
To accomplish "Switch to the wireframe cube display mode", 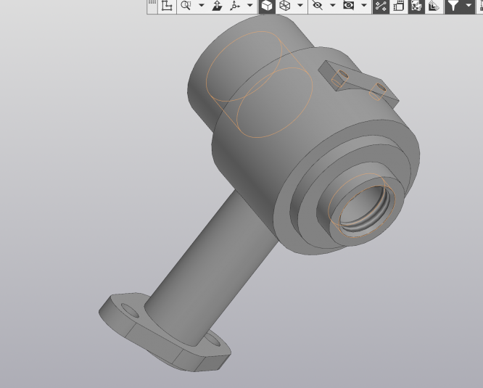I will [x=284, y=6].
